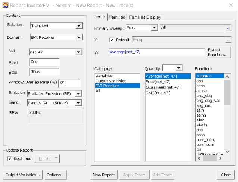Click the ellipsis button beside Primary Sweep All
Image resolution: width=238 pixels, height=182 pixels.
[228, 28]
